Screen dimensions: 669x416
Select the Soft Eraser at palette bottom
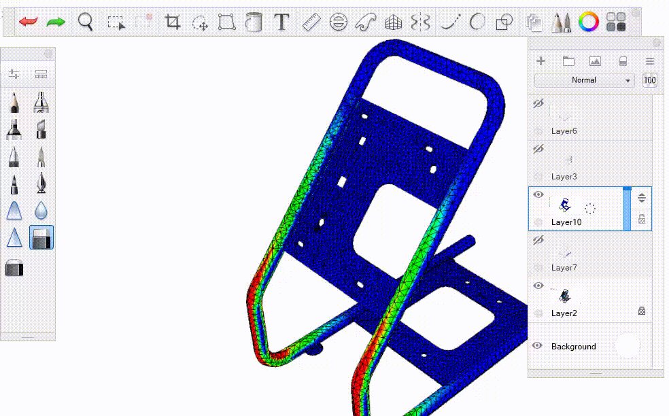14,268
